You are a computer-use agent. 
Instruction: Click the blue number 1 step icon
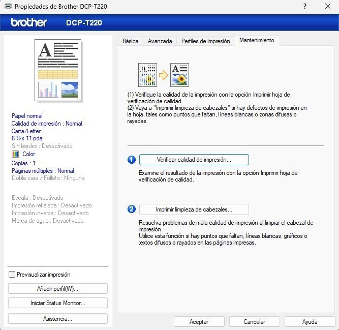point(132,160)
